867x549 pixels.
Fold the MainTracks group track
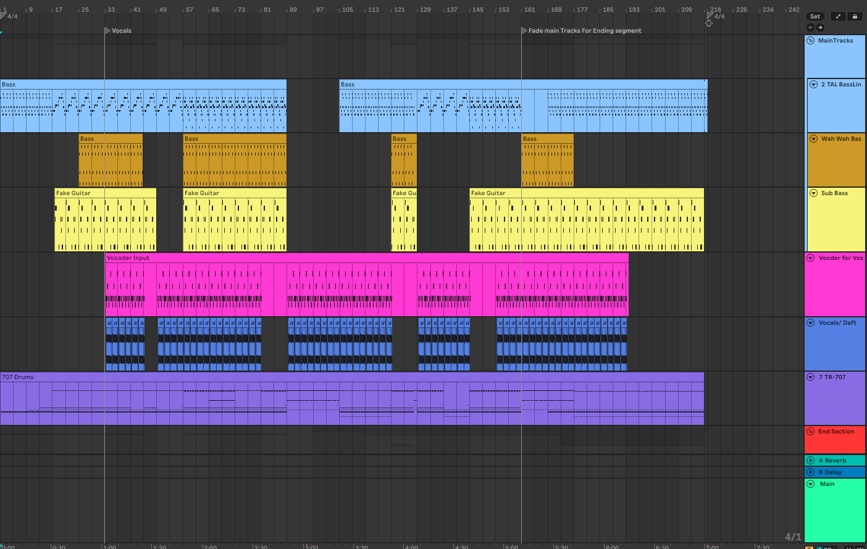pos(811,40)
